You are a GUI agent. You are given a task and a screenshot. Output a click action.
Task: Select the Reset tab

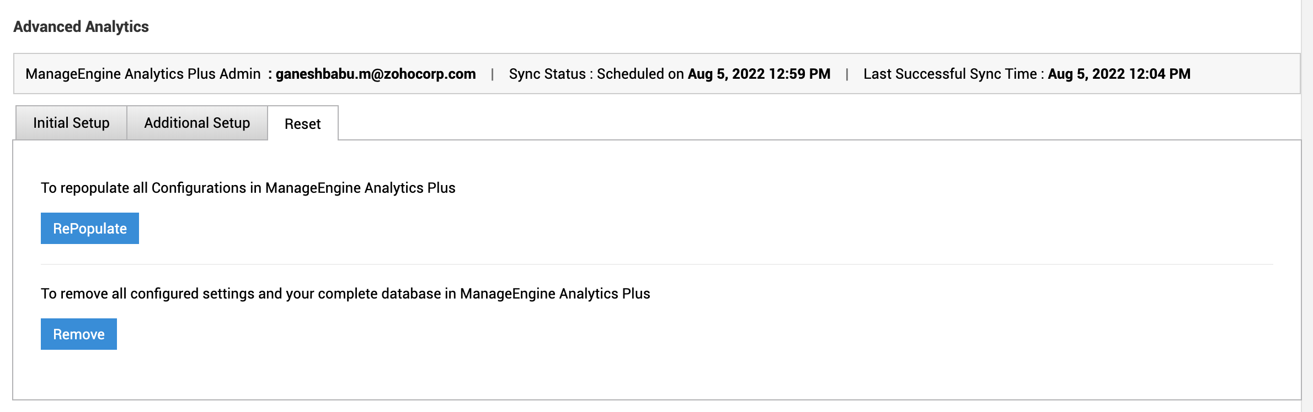302,124
